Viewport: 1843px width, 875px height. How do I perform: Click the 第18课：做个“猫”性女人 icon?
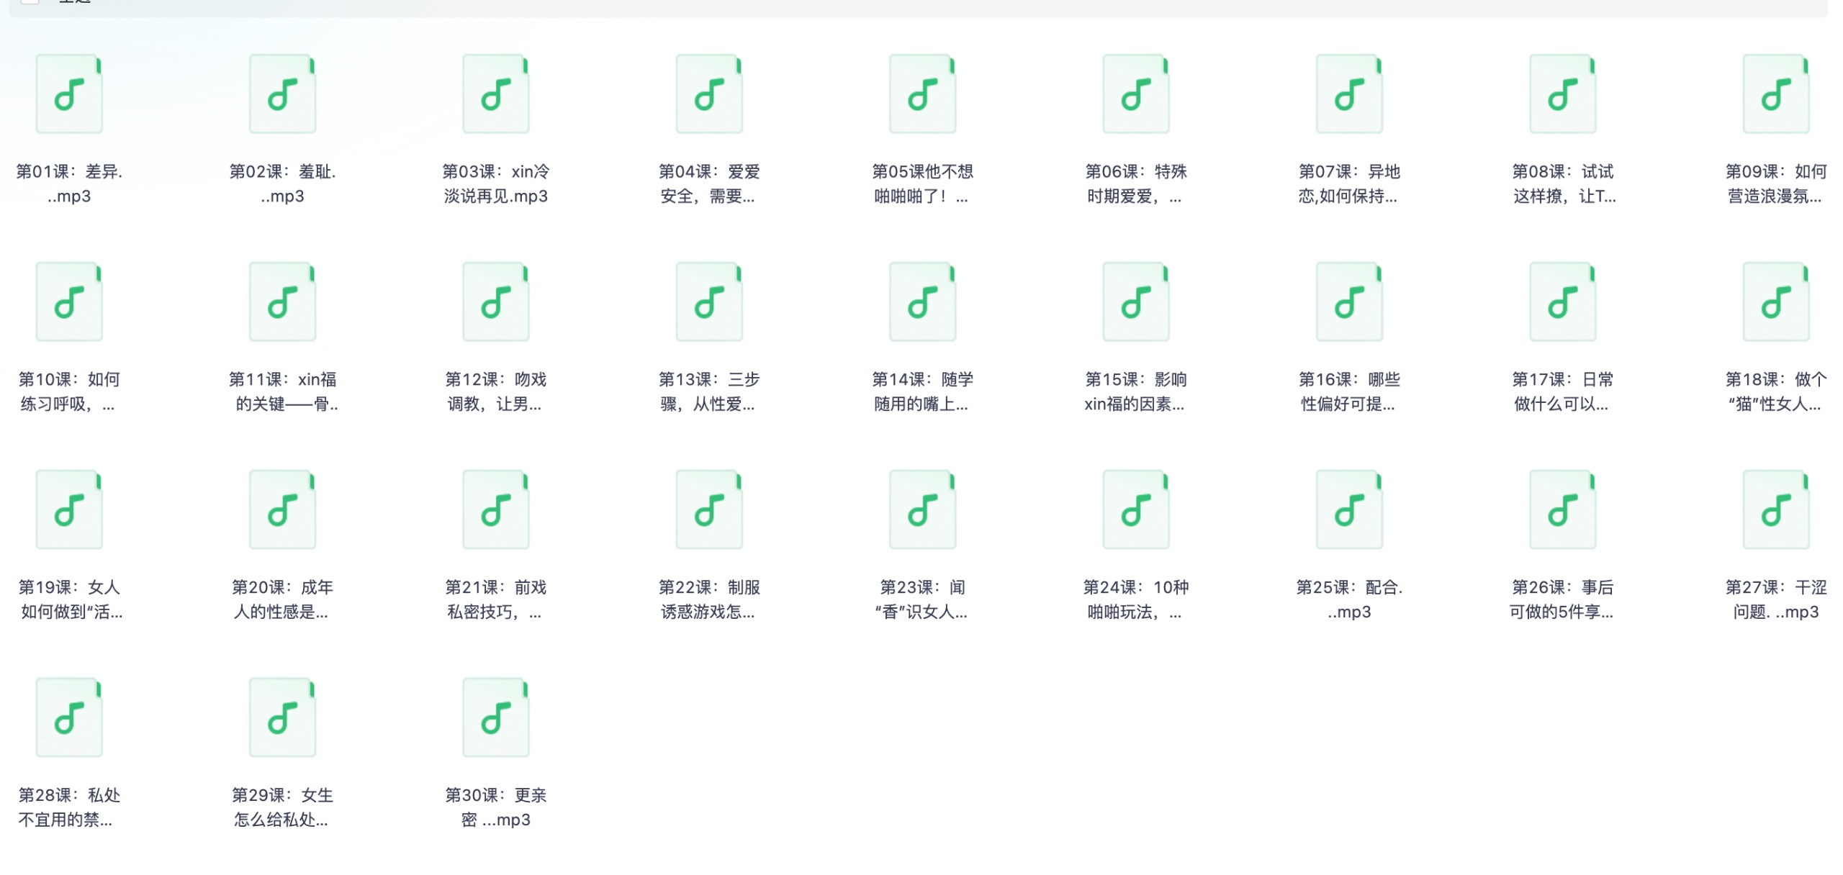click(1776, 302)
